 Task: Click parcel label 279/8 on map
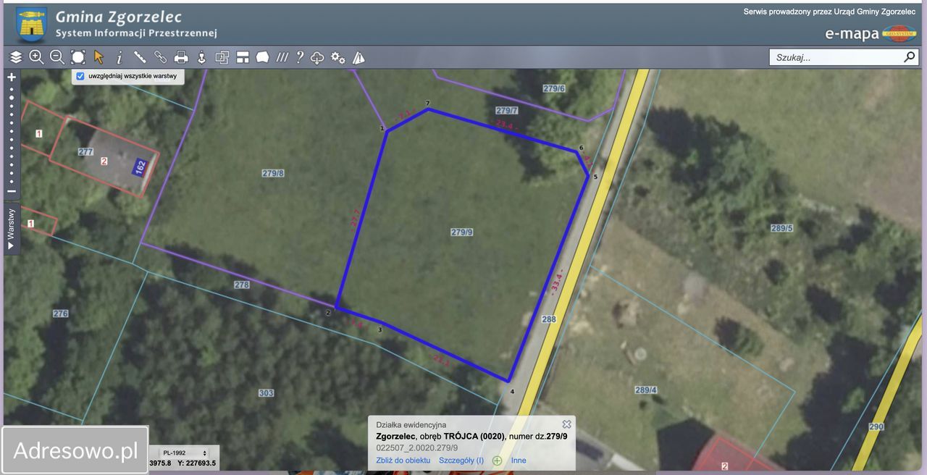(272, 173)
